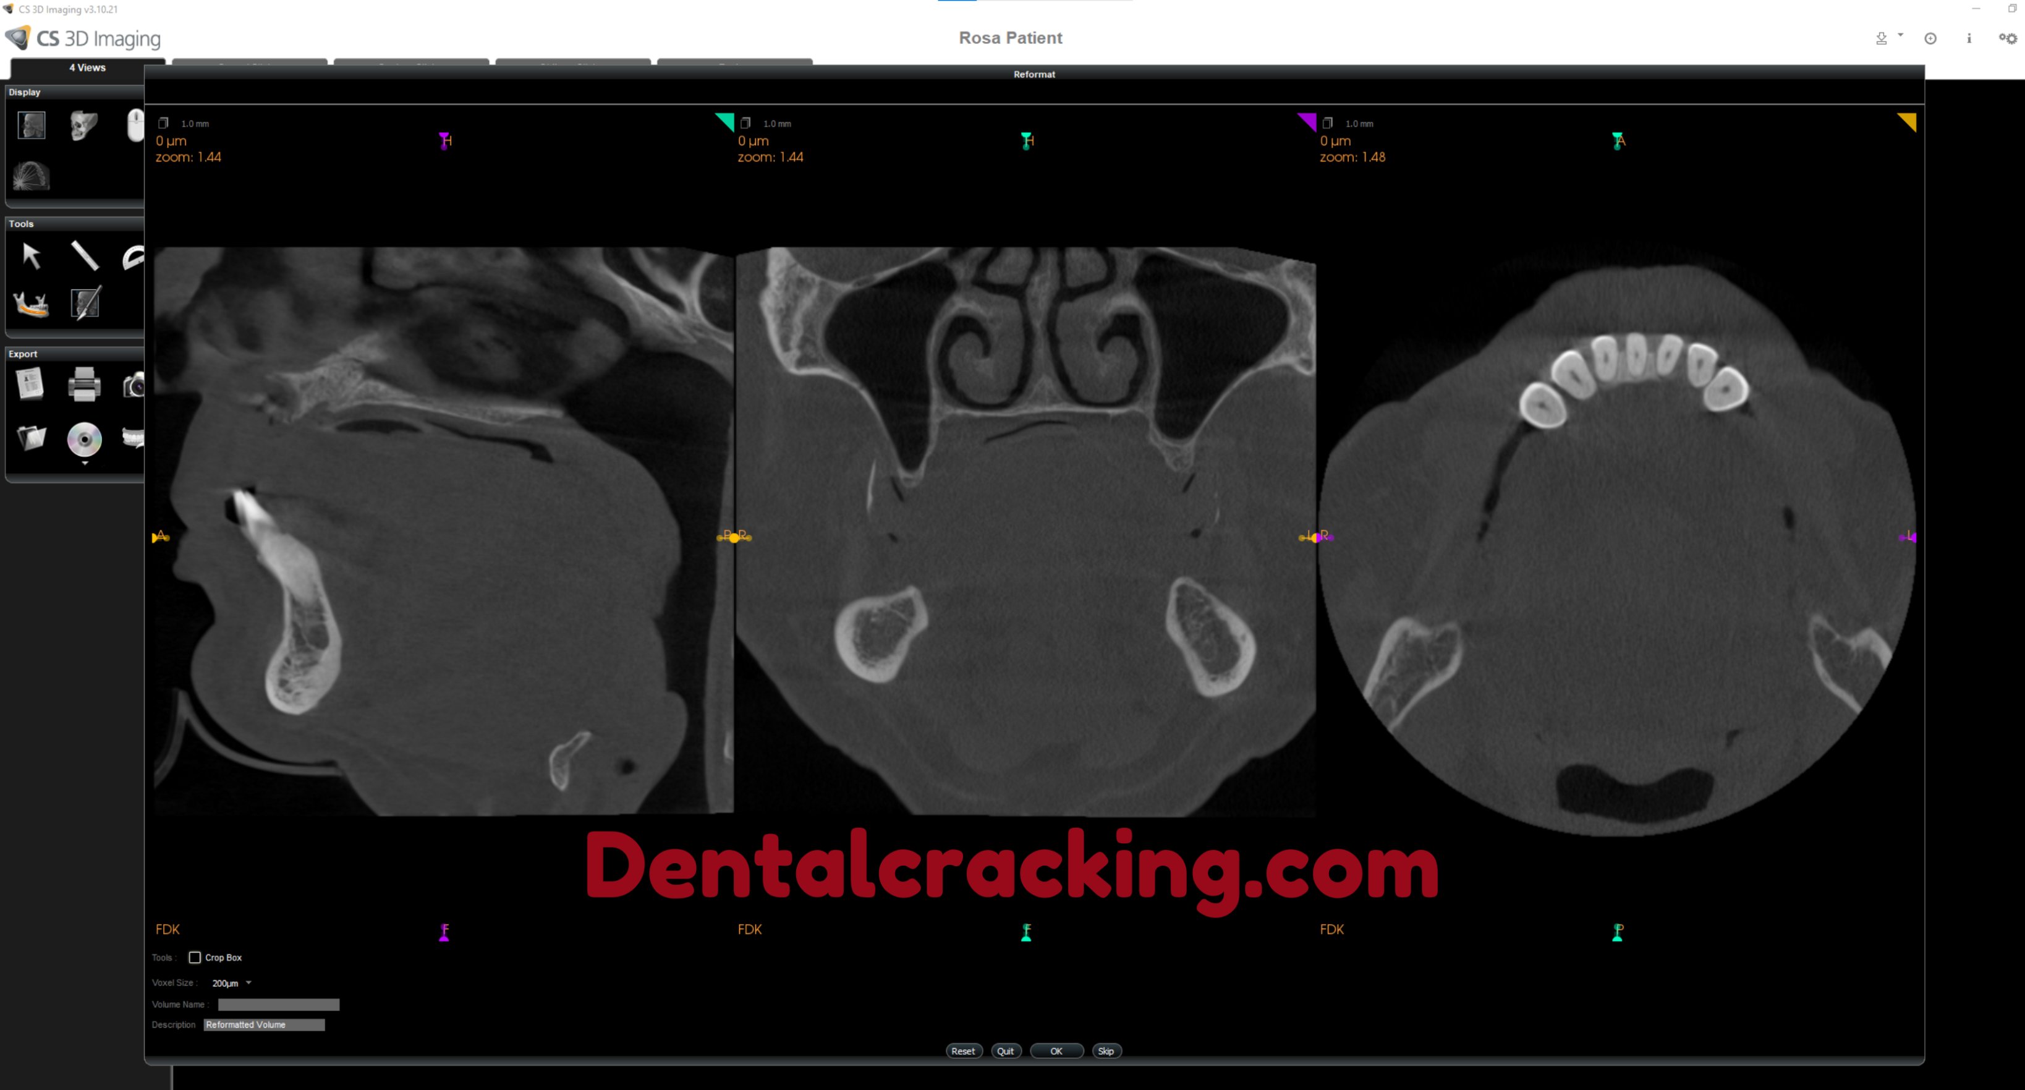Click the '1.0 mm' thickness value in coronal view
The width and height of the screenshot is (2025, 1090).
pyautogui.click(x=776, y=124)
